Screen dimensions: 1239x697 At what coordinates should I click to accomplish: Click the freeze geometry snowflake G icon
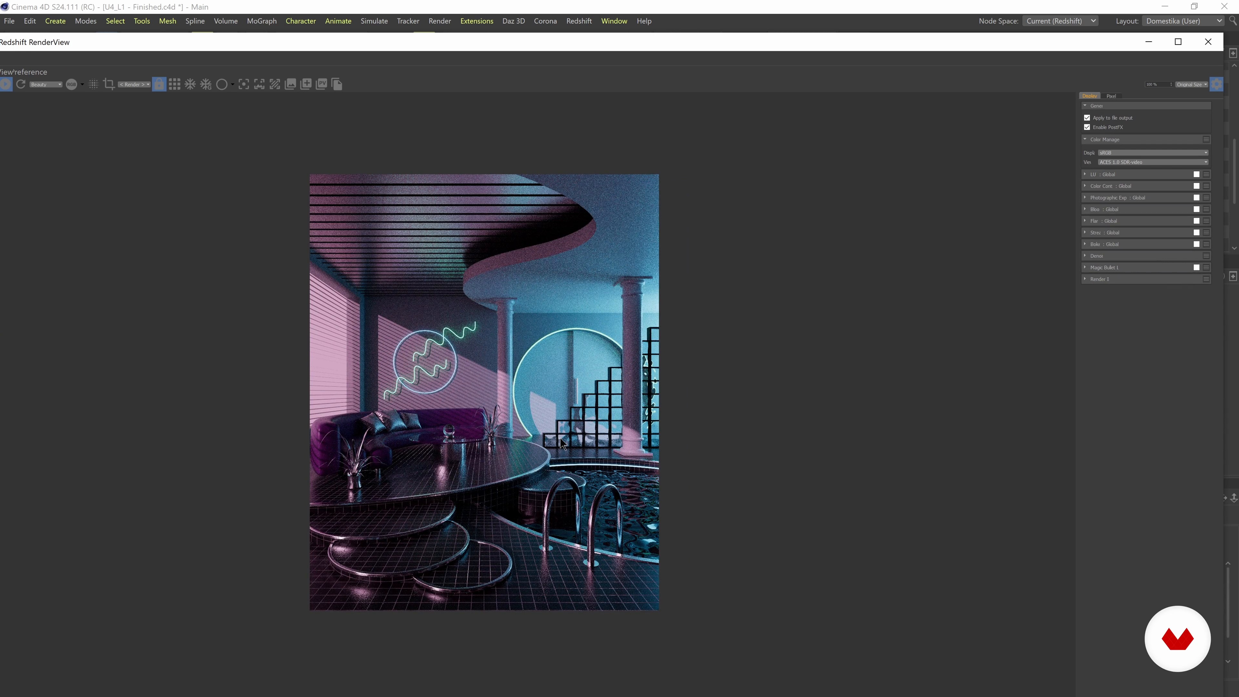tap(206, 85)
